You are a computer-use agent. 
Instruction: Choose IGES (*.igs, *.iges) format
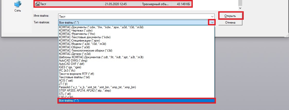click(70, 67)
